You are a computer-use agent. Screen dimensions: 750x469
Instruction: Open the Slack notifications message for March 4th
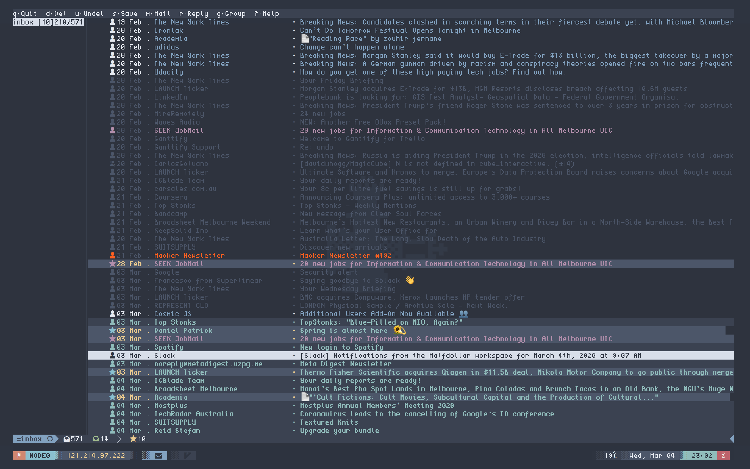[x=411, y=355]
